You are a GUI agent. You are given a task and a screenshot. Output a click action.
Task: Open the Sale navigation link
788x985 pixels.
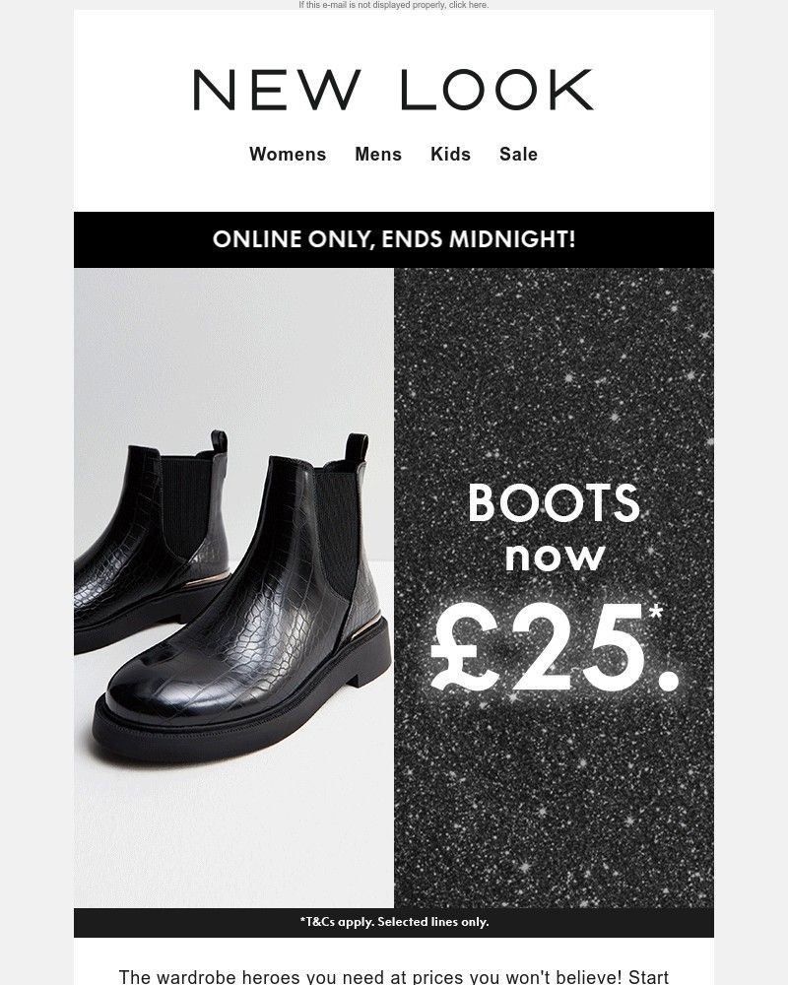coord(518,154)
